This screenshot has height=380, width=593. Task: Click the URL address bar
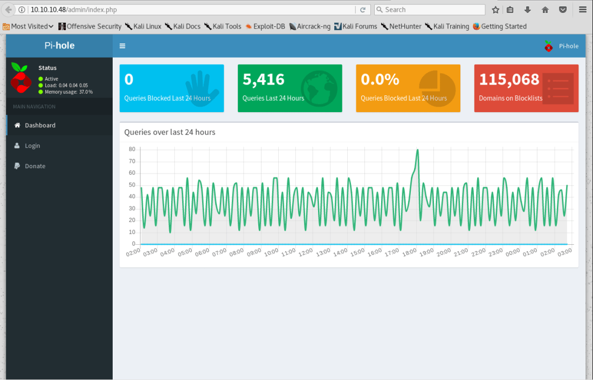coord(189,10)
